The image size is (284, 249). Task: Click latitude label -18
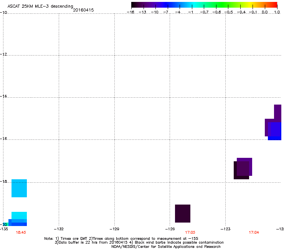tap(3, 181)
